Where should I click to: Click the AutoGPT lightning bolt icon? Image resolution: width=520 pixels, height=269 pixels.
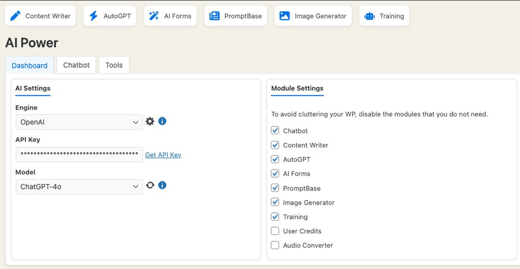tap(93, 16)
